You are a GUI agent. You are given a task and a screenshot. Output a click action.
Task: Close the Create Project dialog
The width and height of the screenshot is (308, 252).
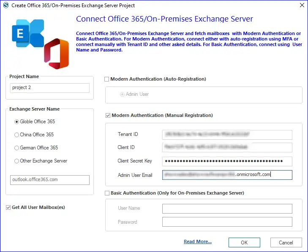tap(302, 5)
